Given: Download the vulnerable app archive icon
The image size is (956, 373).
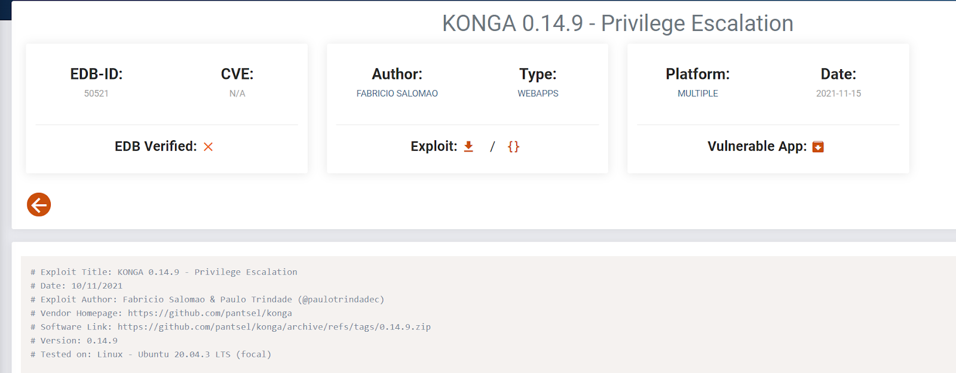Looking at the screenshot, I should click(x=818, y=147).
